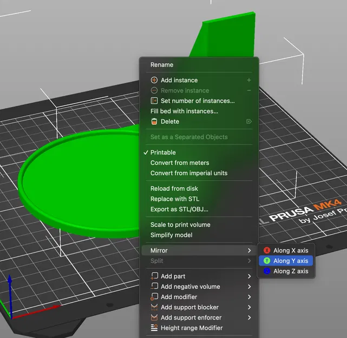Click the Add instance plus-circle icon
Viewport: 347px width, 338px height.
154,80
